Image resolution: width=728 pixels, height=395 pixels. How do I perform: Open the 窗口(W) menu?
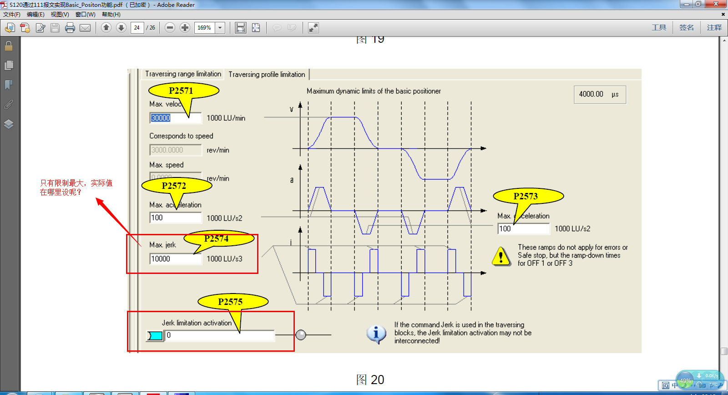(x=85, y=15)
